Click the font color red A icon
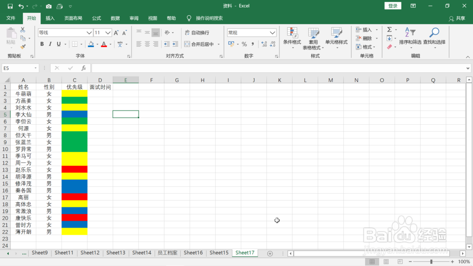 point(104,44)
